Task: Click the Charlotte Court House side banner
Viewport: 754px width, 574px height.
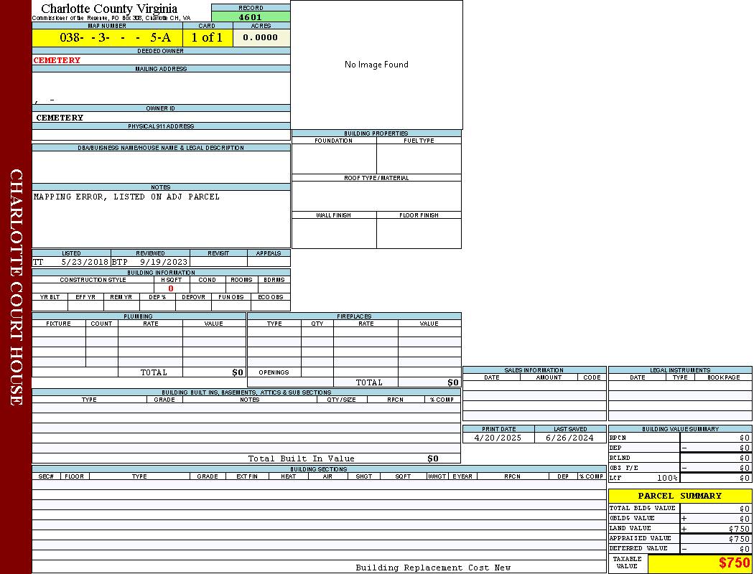Action: pyautogui.click(x=16, y=287)
